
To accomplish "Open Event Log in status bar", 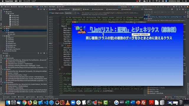I will (x=168, y=97).
